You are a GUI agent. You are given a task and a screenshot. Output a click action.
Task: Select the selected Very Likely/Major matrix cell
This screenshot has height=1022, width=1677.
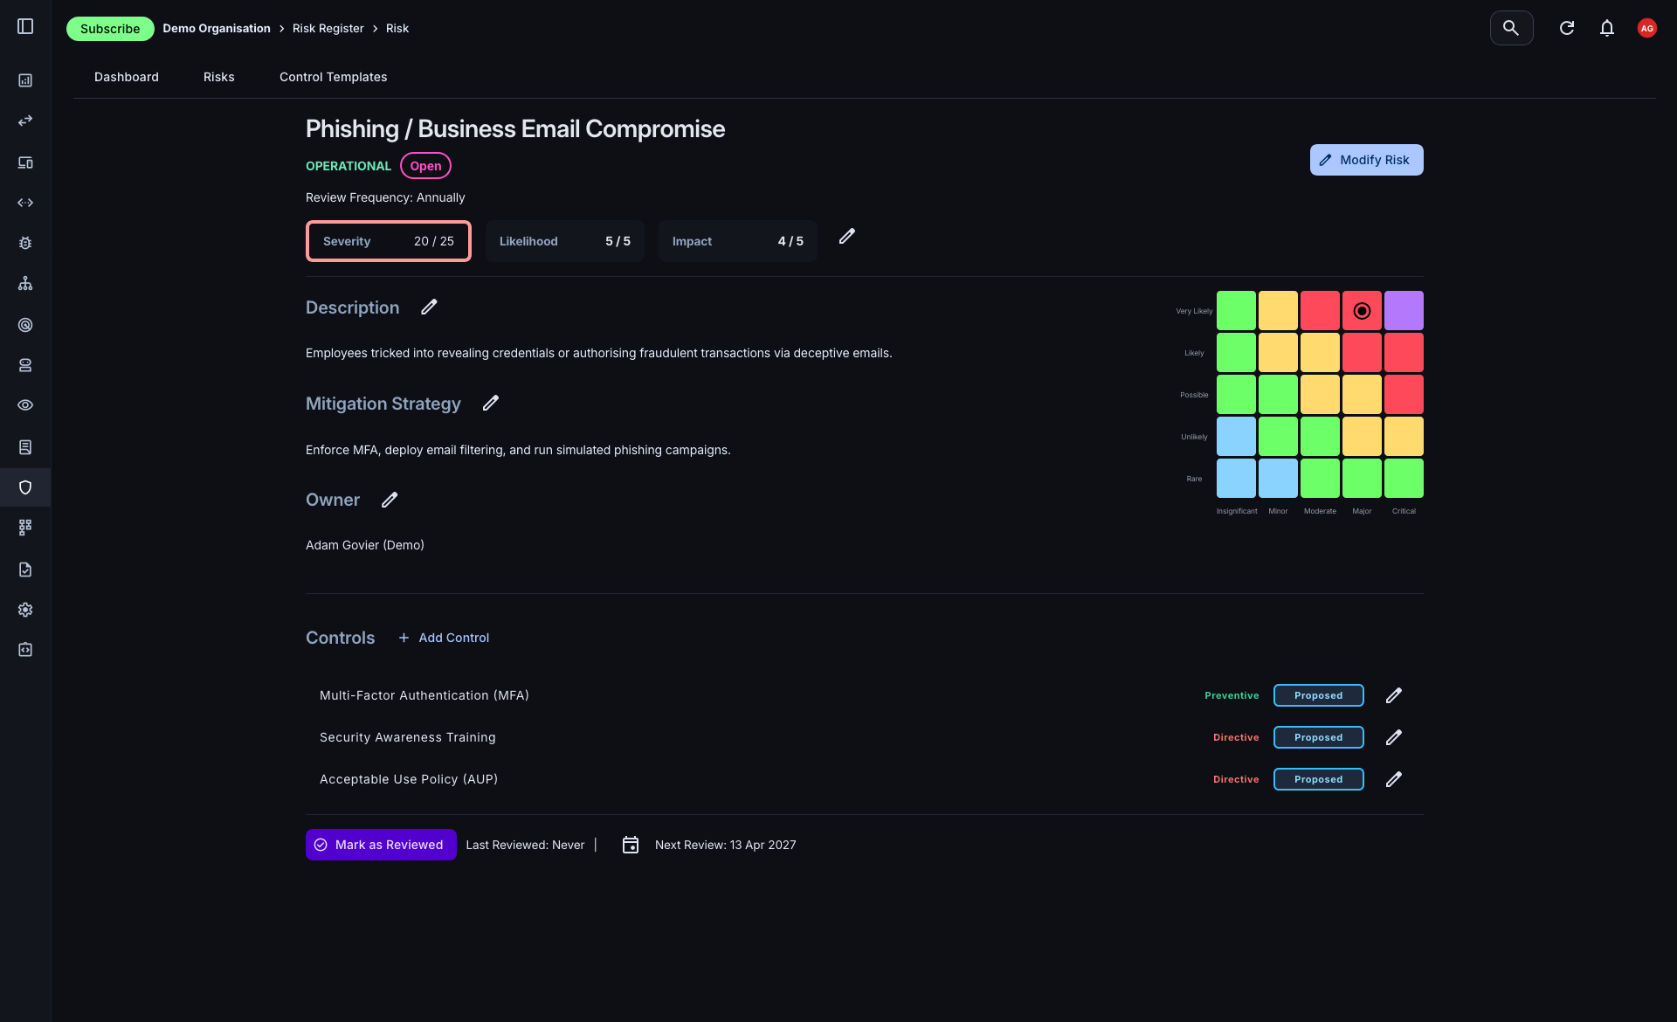1362,311
